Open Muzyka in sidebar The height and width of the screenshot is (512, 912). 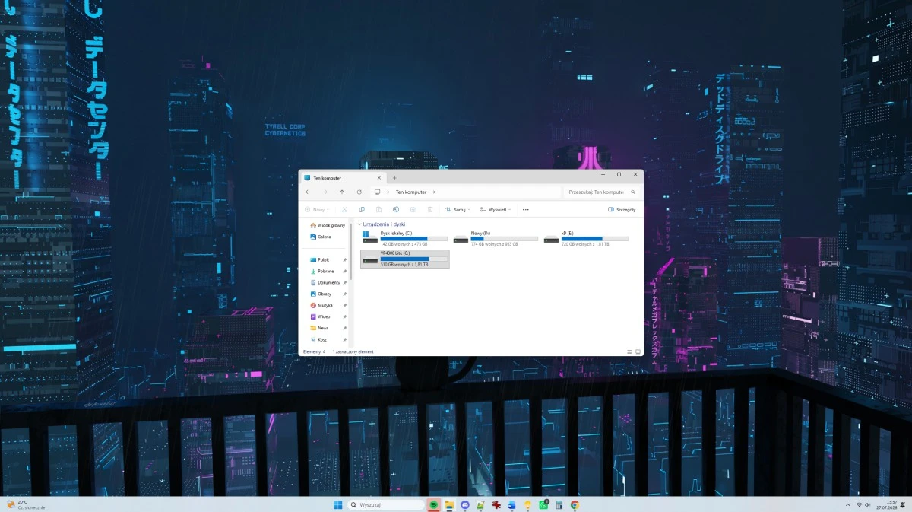click(321, 305)
